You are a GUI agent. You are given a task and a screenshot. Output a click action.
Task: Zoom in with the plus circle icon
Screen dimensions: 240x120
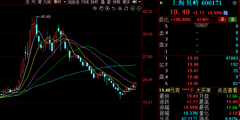(133, 8)
